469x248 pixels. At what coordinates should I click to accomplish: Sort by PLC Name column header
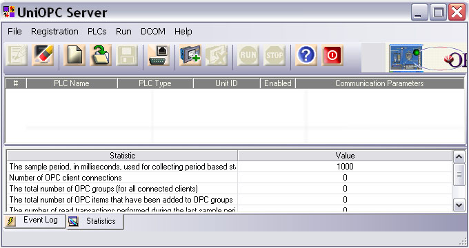pos(72,83)
